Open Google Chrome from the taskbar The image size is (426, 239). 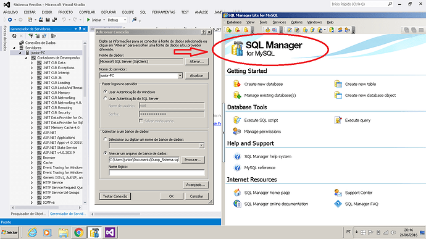[79, 232]
